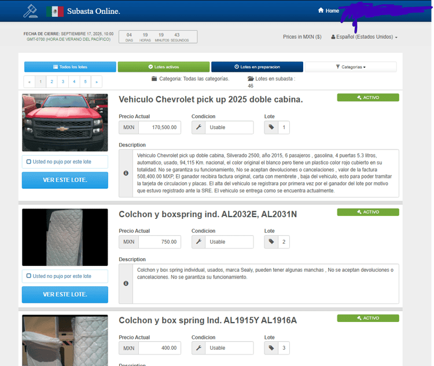Viewport: 434px width, 366px height.
Task: Select the Lotes activos tab
Action: click(164, 67)
